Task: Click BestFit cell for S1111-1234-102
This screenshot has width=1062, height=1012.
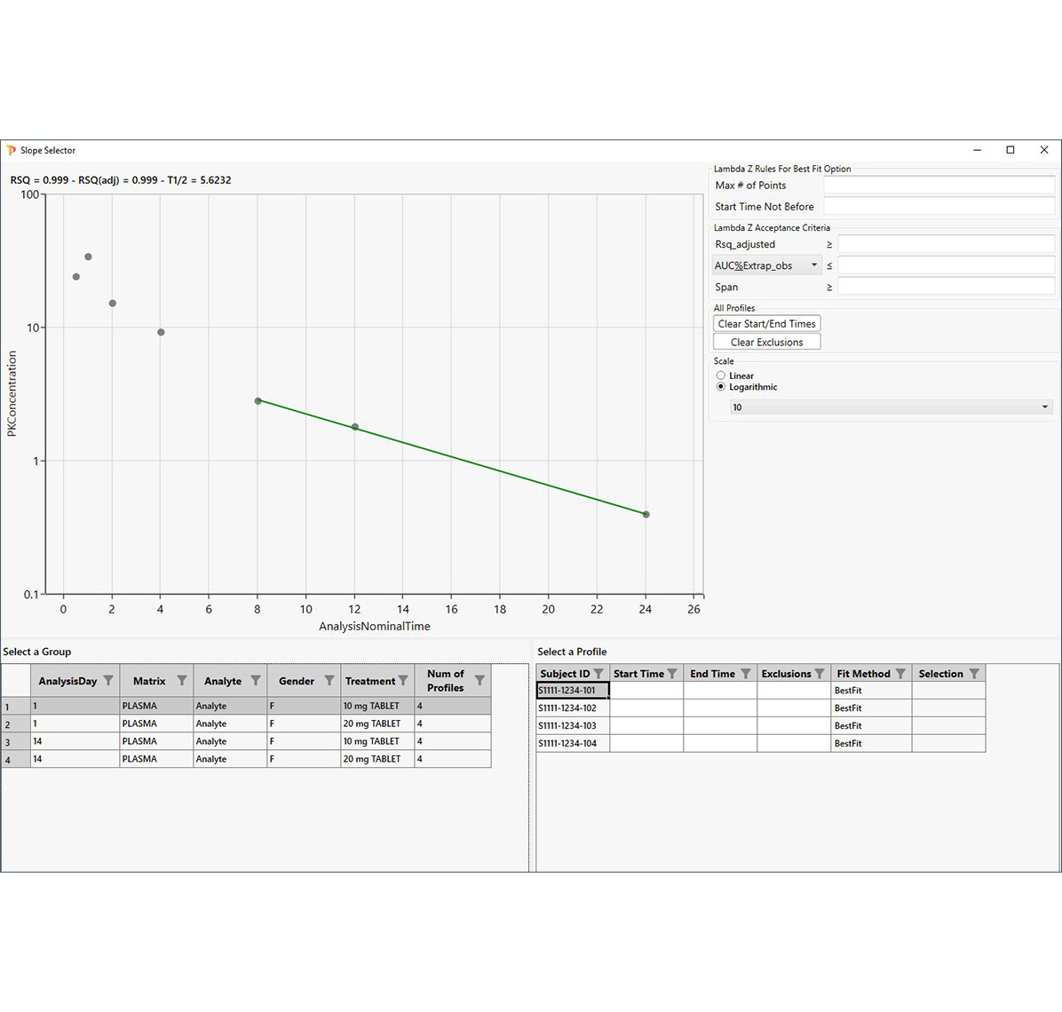Action: coord(871,708)
